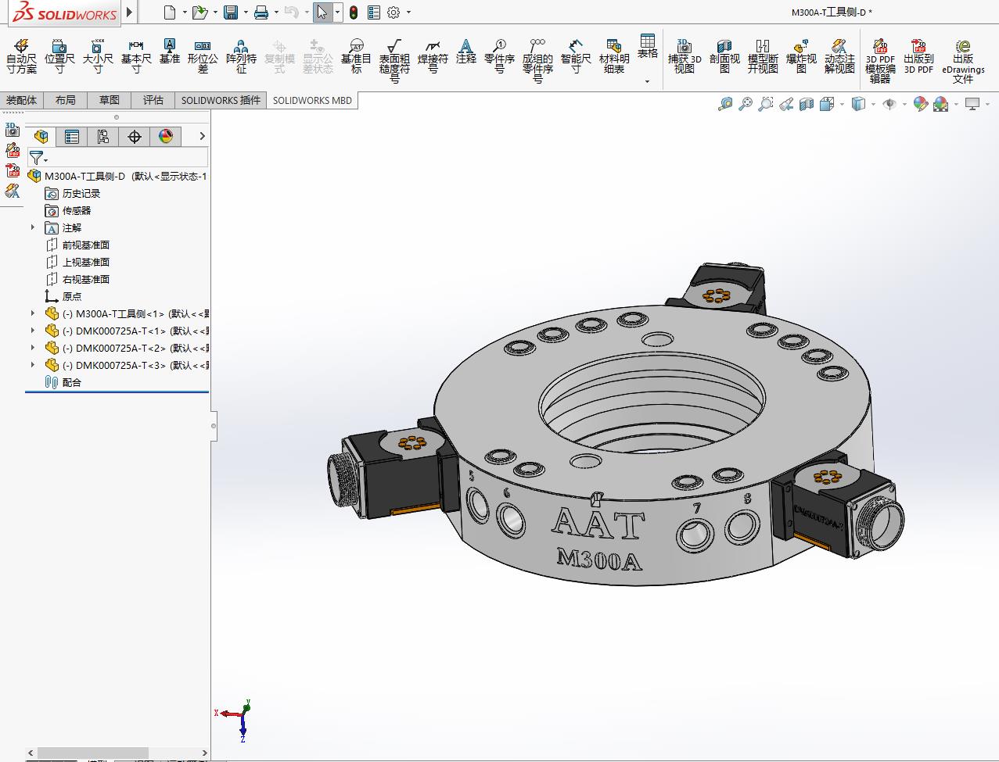The height and width of the screenshot is (762, 999).
Task: Switch to the 布局 tab
Action: click(x=66, y=100)
